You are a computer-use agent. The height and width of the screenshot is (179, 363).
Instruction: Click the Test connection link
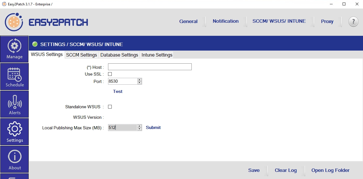[118, 91]
